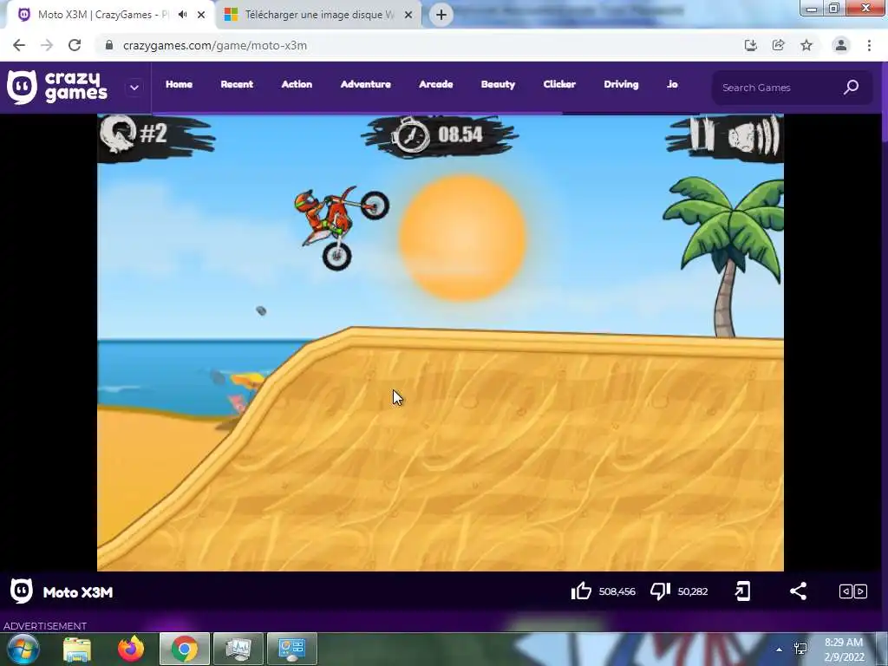Install app icon in address bar

[750, 45]
